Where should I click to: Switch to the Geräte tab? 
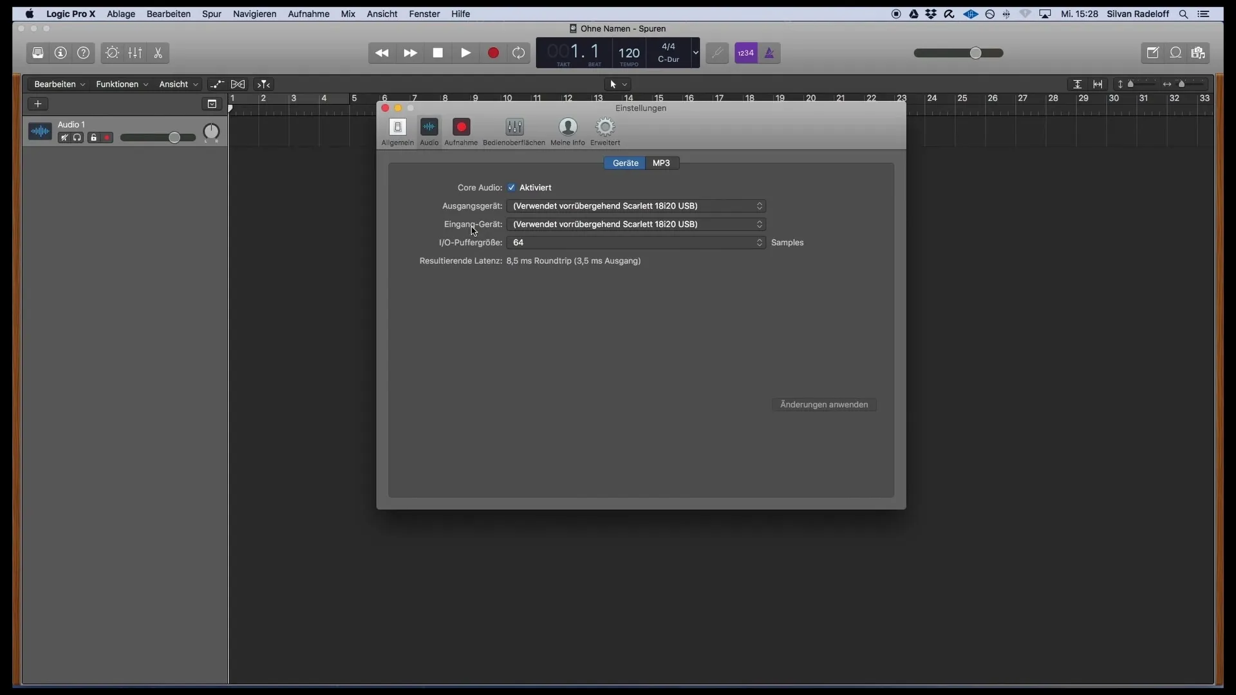[x=625, y=163]
